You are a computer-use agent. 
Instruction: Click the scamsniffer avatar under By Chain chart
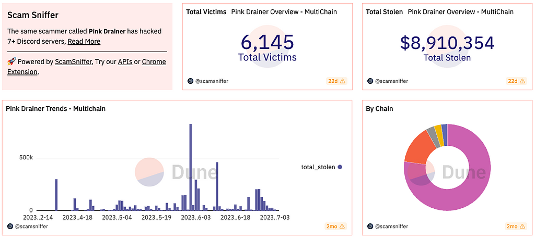(x=370, y=227)
